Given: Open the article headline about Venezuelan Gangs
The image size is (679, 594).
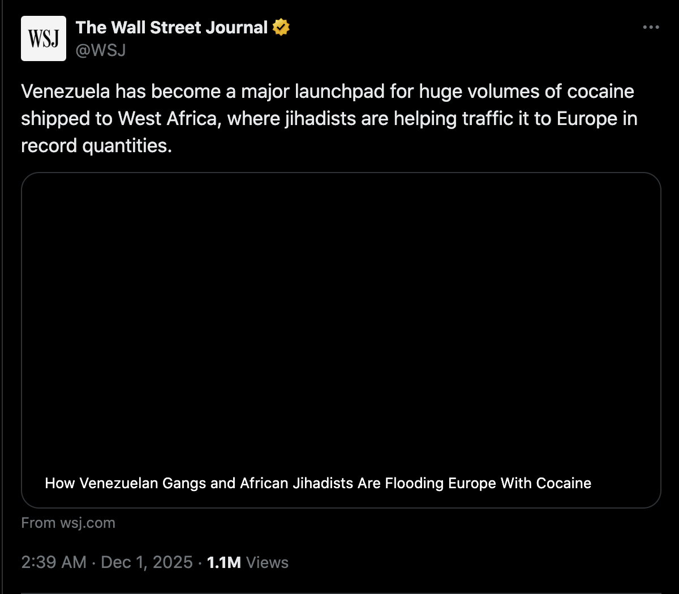Looking at the screenshot, I should [x=318, y=483].
